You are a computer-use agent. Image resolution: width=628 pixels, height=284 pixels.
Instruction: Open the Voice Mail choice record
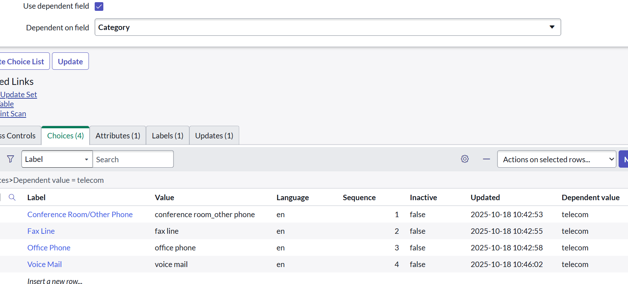[44, 264]
